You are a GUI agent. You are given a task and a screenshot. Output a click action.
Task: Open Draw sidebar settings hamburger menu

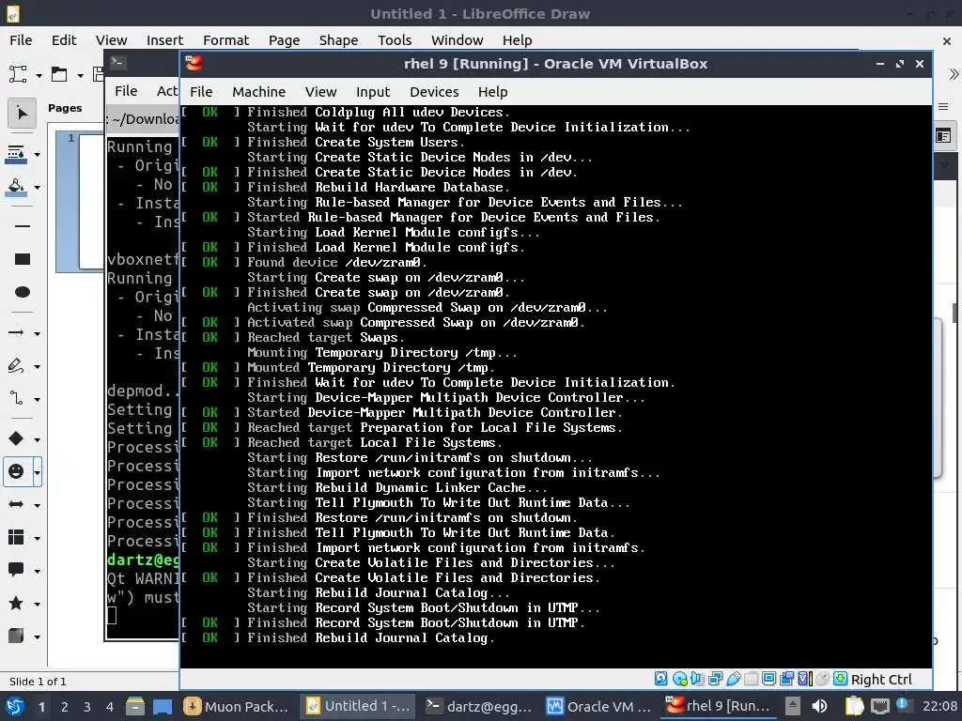[943, 107]
